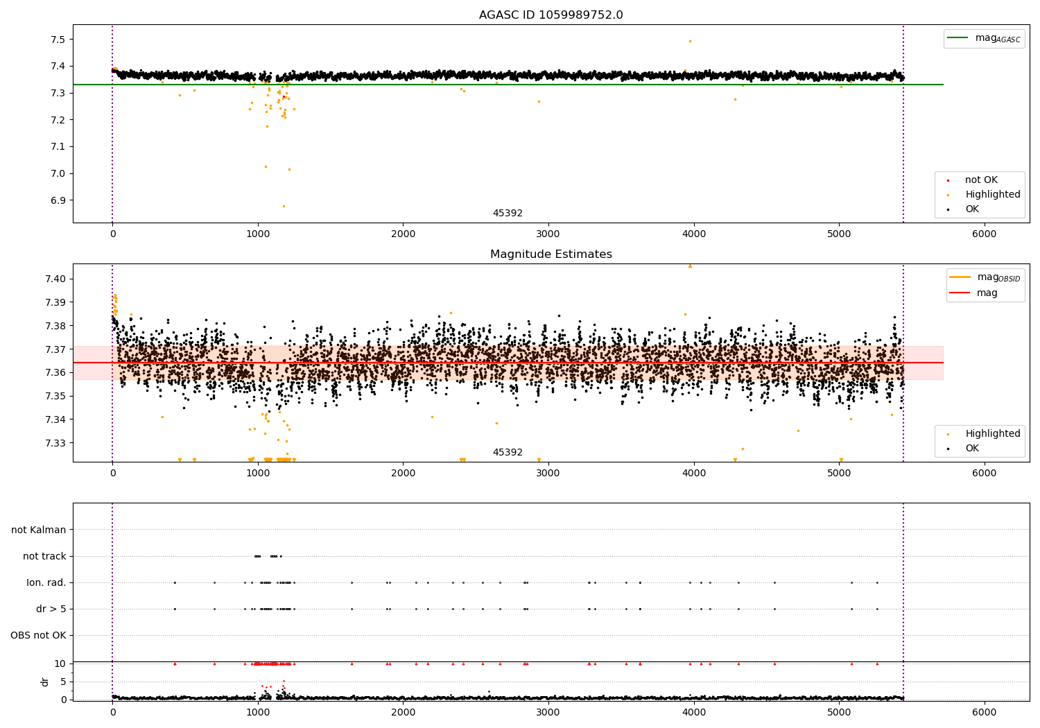Click the 'OBS not OK' row label
The width and height of the screenshot is (1040, 728).
click(x=38, y=635)
